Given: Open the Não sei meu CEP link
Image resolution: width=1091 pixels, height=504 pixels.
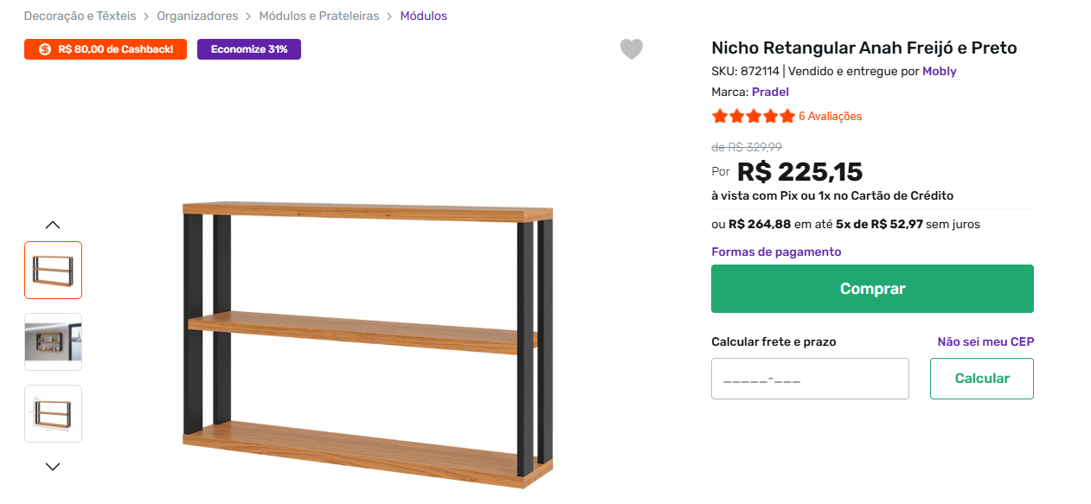Looking at the screenshot, I should (985, 341).
